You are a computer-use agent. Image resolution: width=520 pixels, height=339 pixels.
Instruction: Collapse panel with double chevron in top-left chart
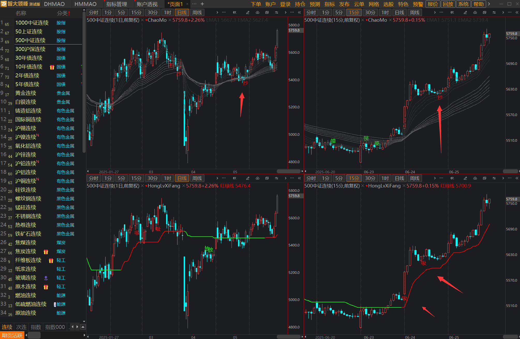tap(299, 12)
